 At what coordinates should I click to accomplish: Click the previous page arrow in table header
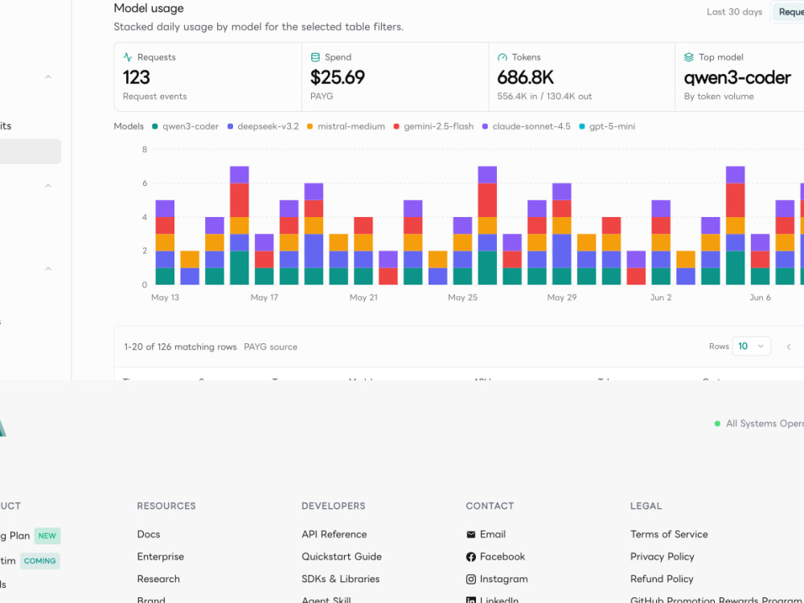(789, 347)
